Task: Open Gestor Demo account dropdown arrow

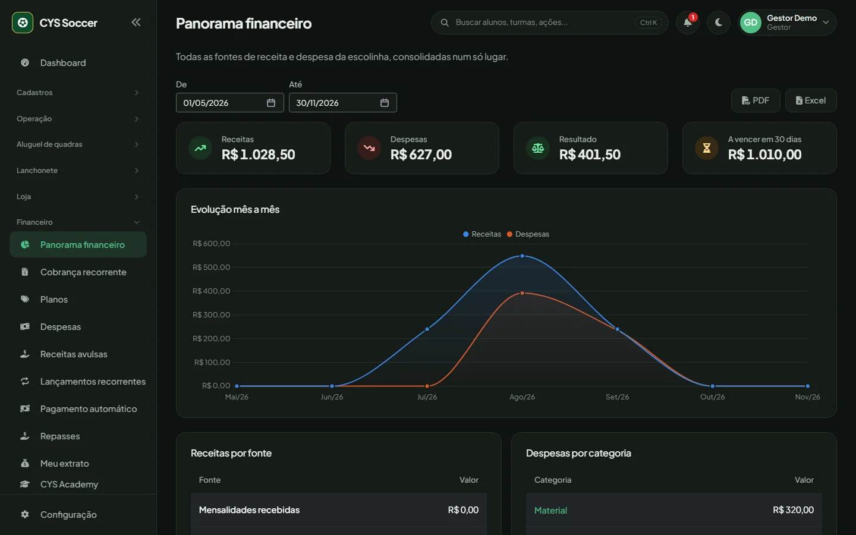Action: point(826,23)
